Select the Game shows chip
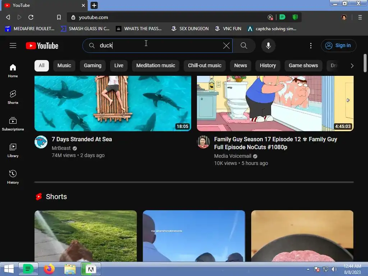 click(303, 65)
